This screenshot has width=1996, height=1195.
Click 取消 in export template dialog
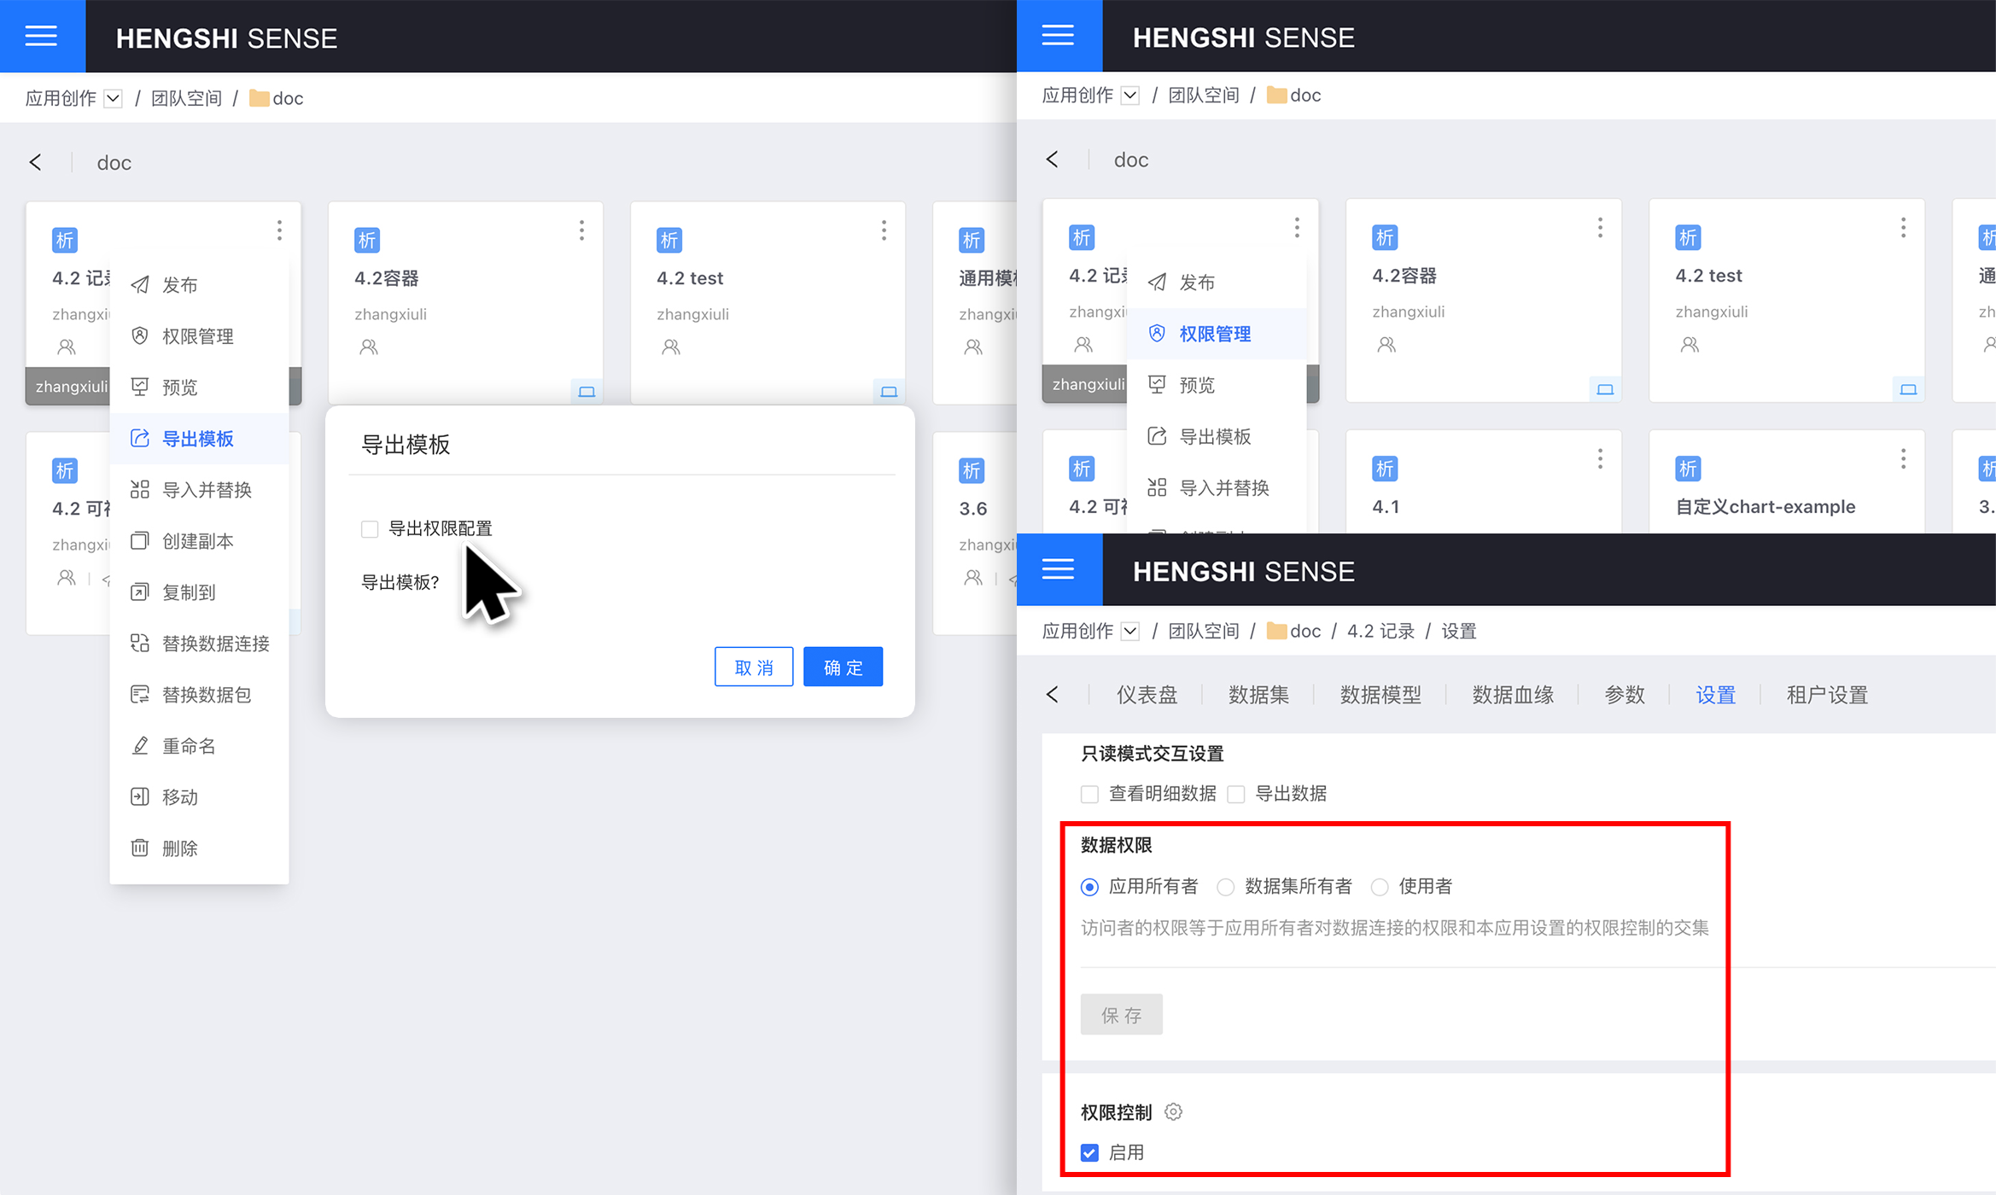pos(754,667)
